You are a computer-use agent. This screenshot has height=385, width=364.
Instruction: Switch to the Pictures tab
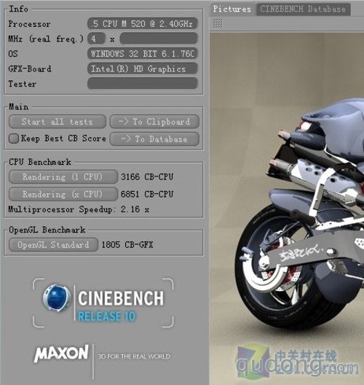tap(232, 9)
